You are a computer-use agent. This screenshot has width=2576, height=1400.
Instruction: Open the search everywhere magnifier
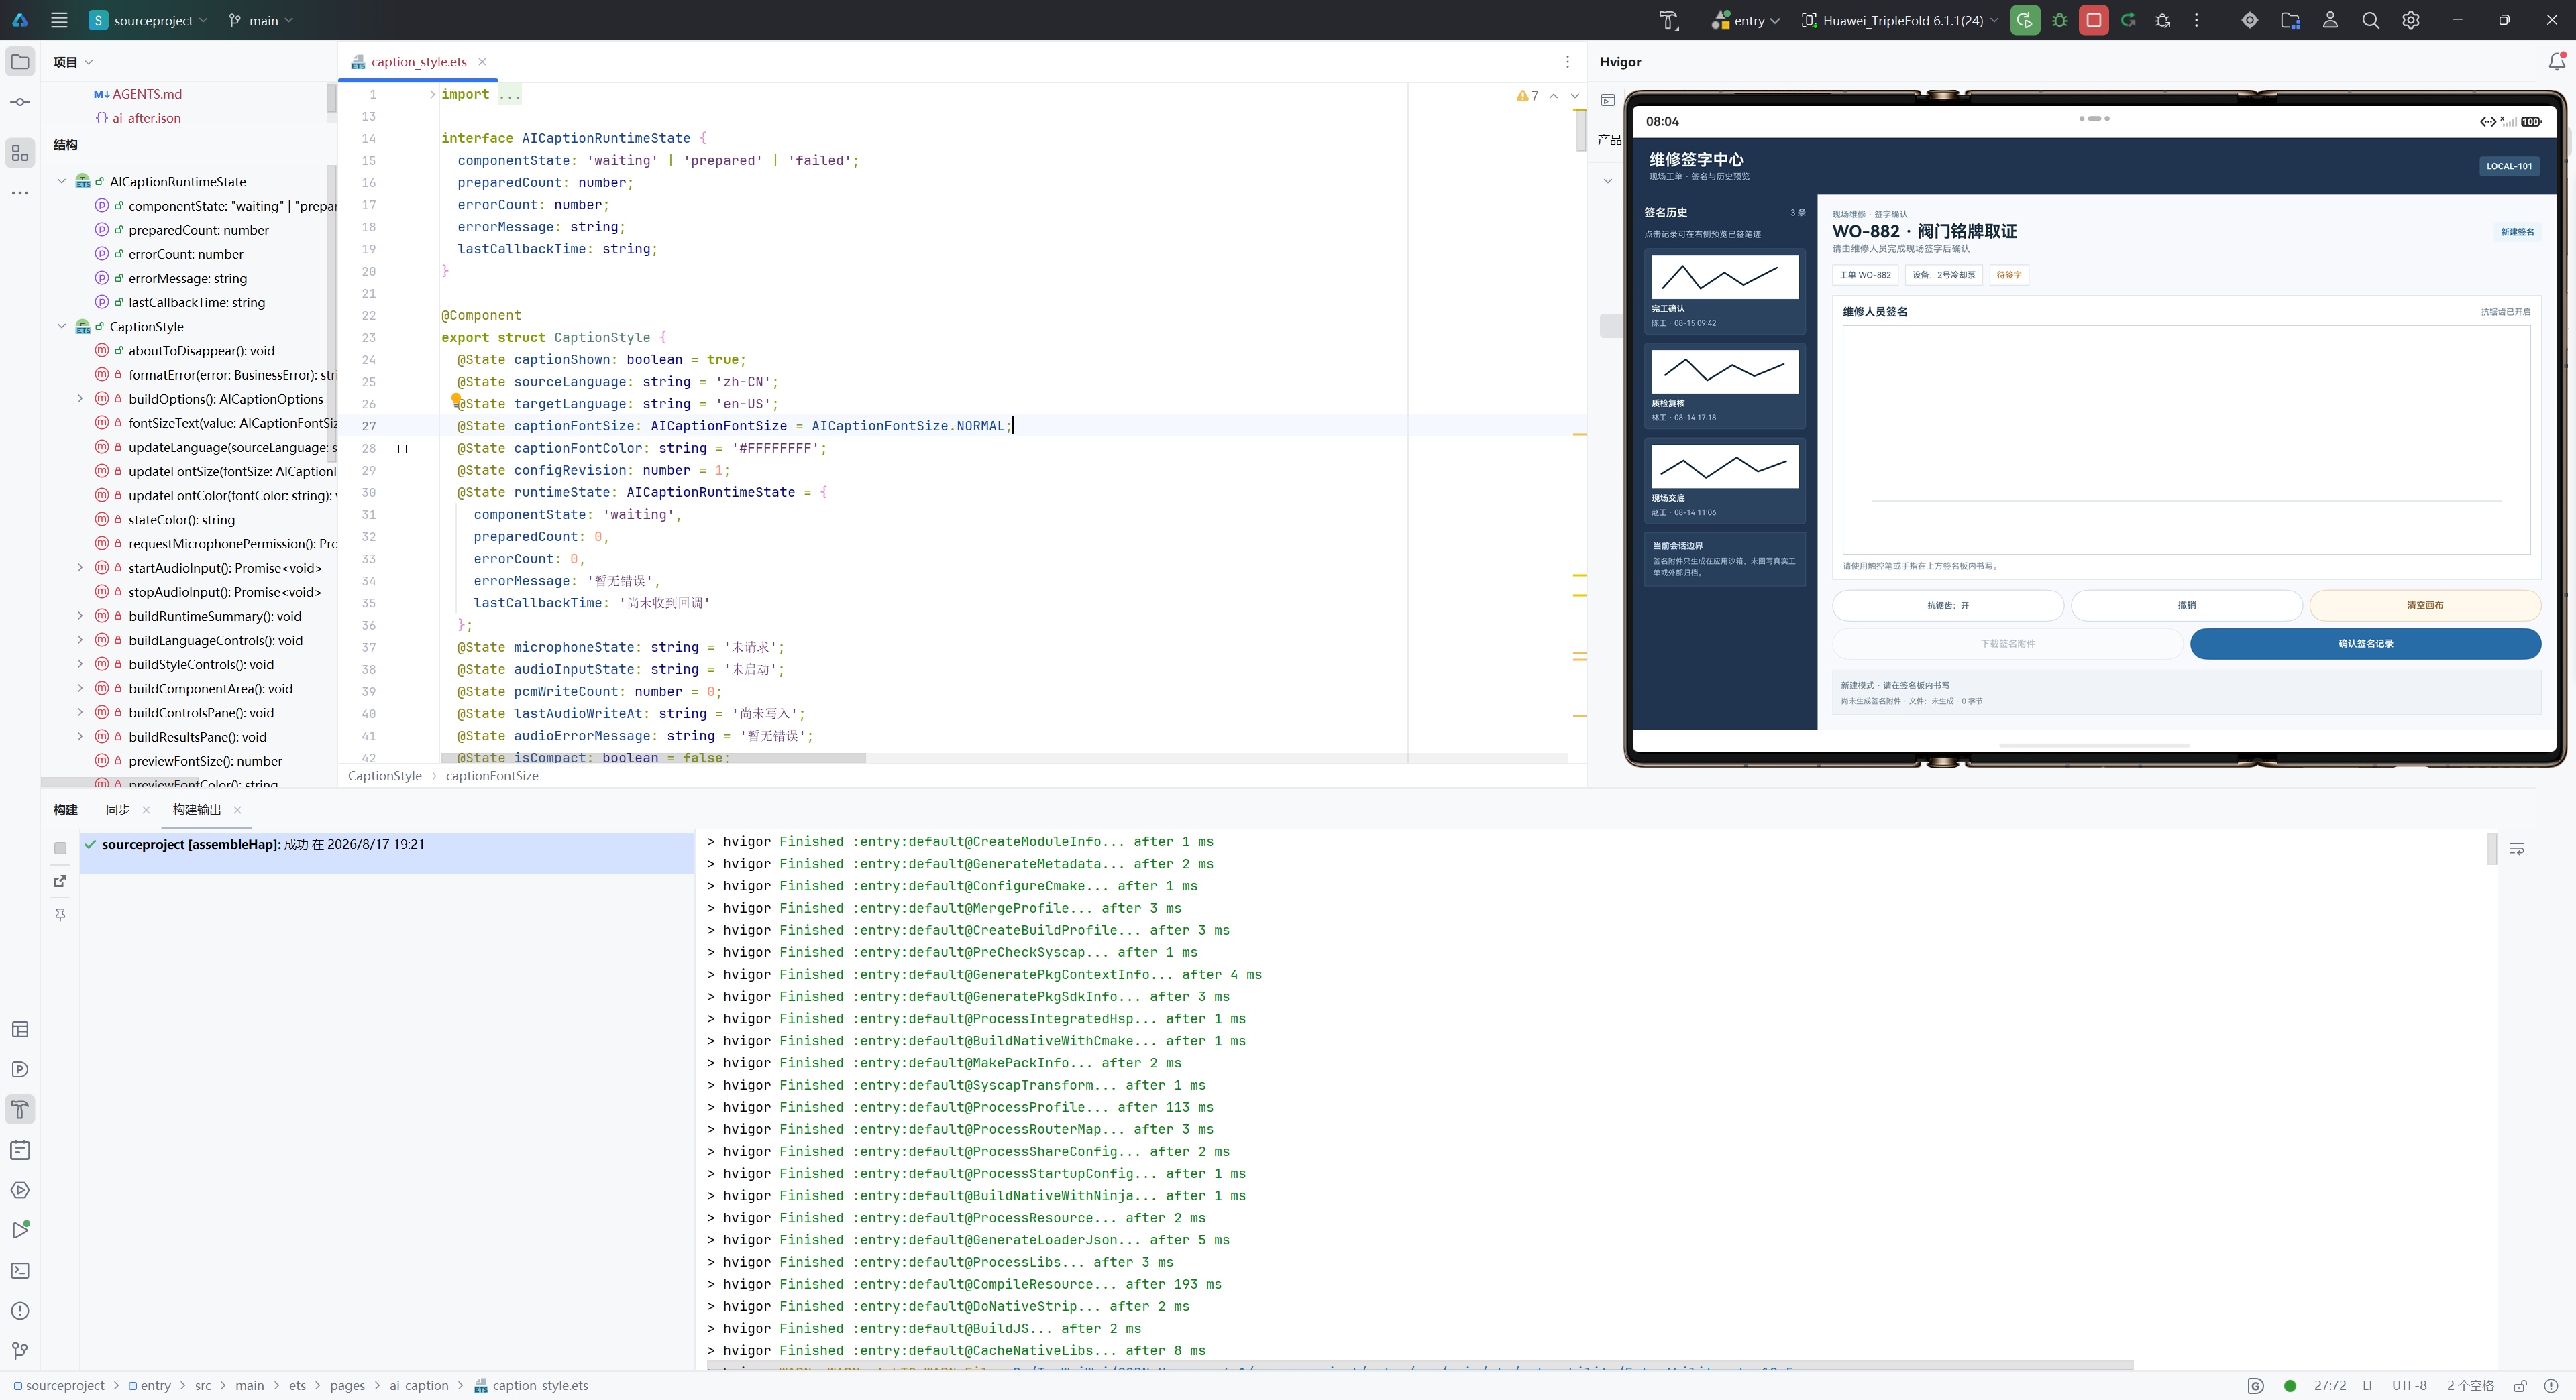coord(2370,20)
